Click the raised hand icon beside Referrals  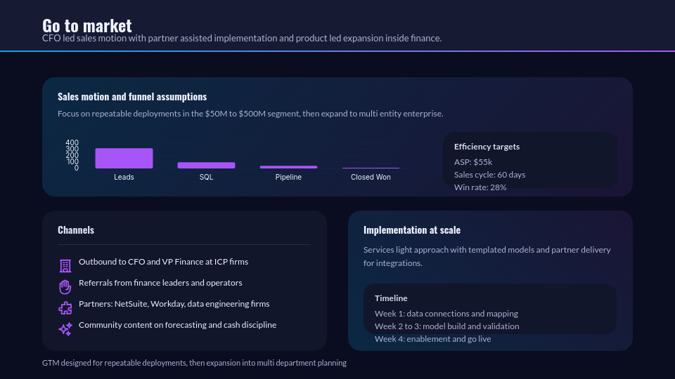(65, 286)
